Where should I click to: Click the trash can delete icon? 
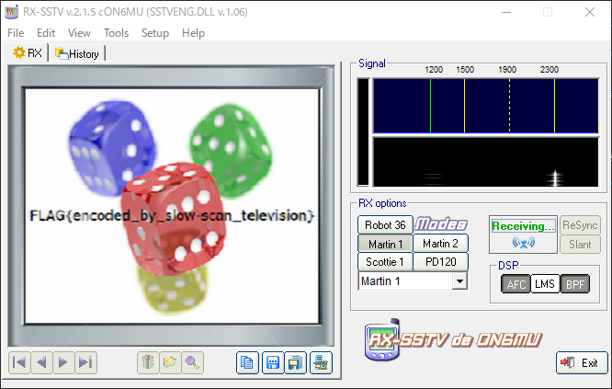coord(148,362)
